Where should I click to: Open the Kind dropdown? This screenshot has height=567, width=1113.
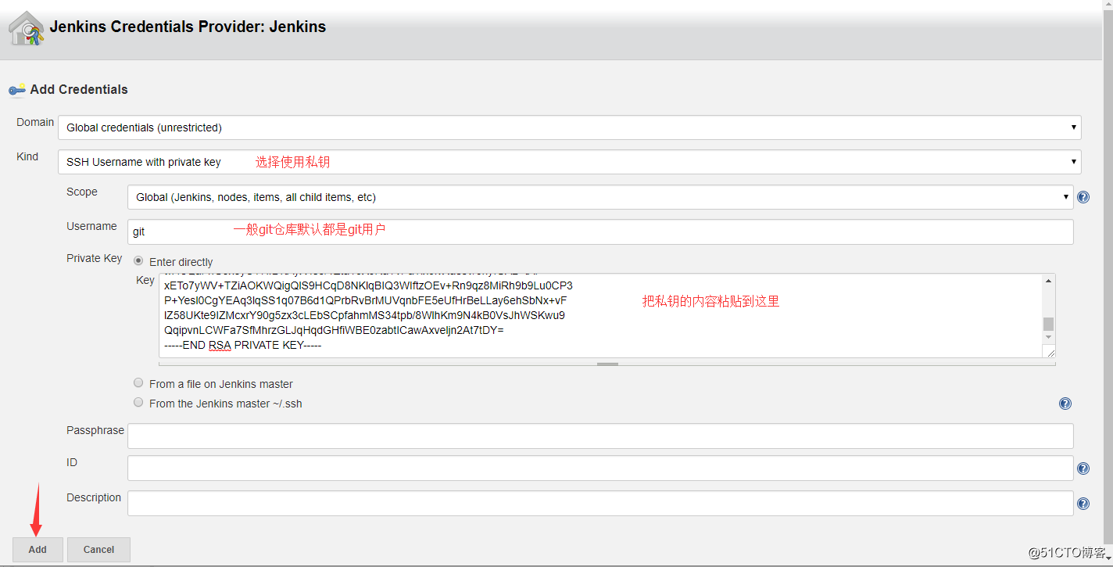click(x=570, y=162)
